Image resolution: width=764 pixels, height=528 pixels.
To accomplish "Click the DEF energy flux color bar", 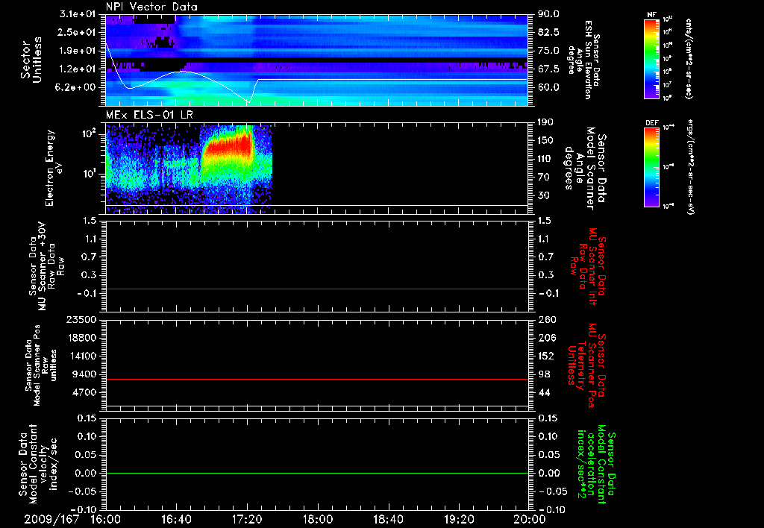I will (651, 167).
